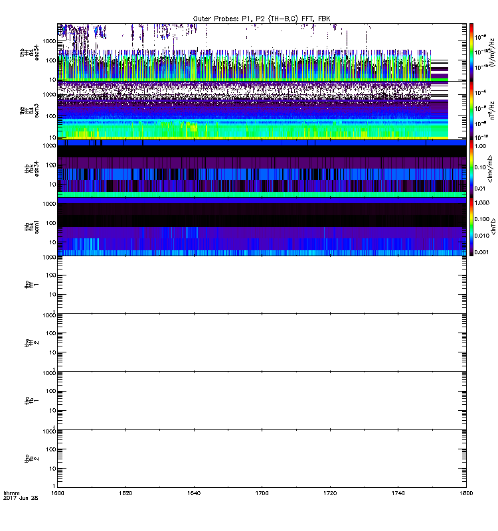
Task: Click the (V/m)²/Hz color bar
Action: pos(471,52)
